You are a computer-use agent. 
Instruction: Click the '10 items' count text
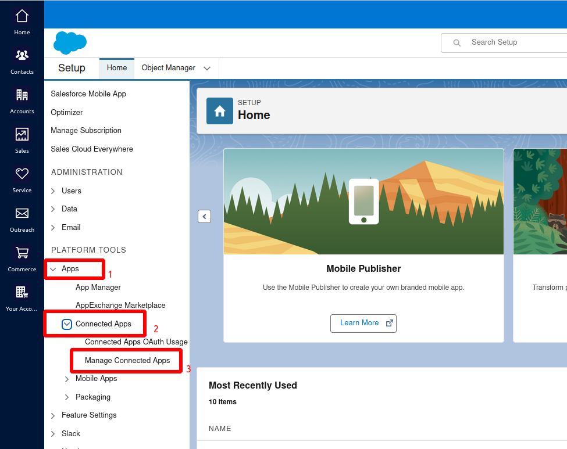pyautogui.click(x=222, y=402)
